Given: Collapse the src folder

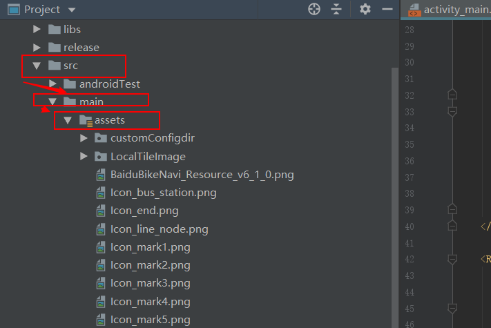Looking at the screenshot, I should tap(37, 66).
